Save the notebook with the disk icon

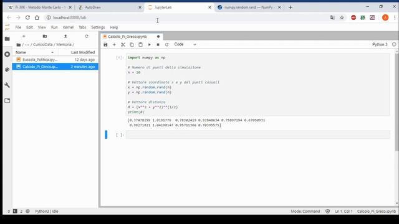tap(105, 44)
